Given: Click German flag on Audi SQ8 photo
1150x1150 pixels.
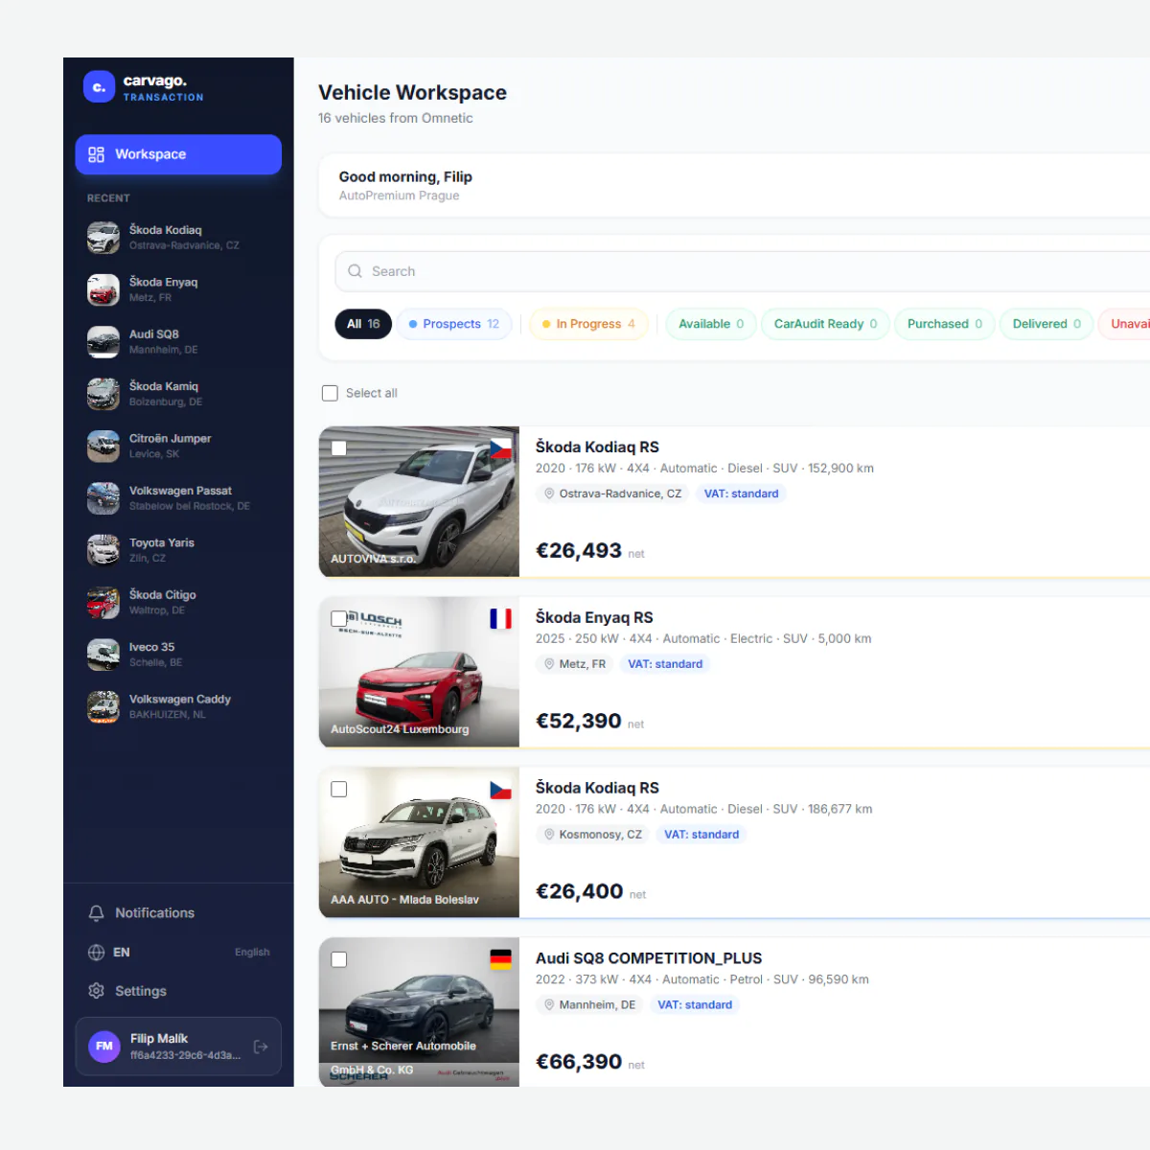Looking at the screenshot, I should (x=500, y=959).
